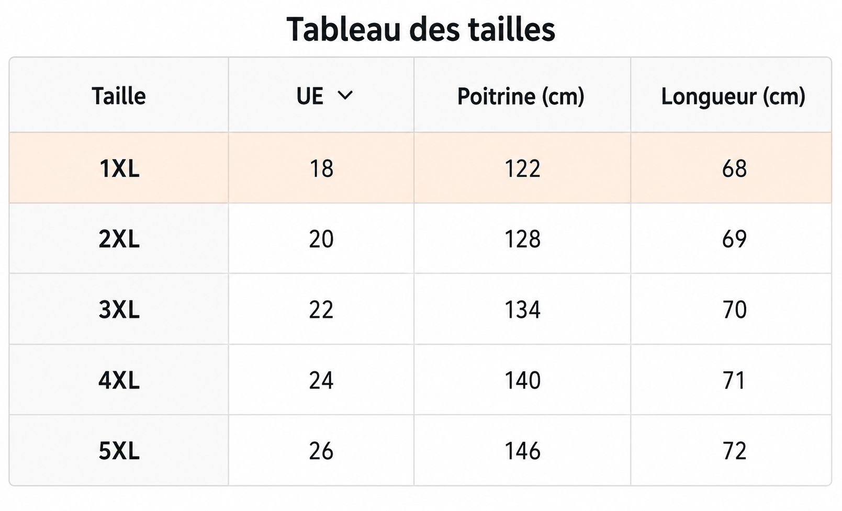Choose the 4XL size label
The width and height of the screenshot is (842, 511).
point(119,380)
